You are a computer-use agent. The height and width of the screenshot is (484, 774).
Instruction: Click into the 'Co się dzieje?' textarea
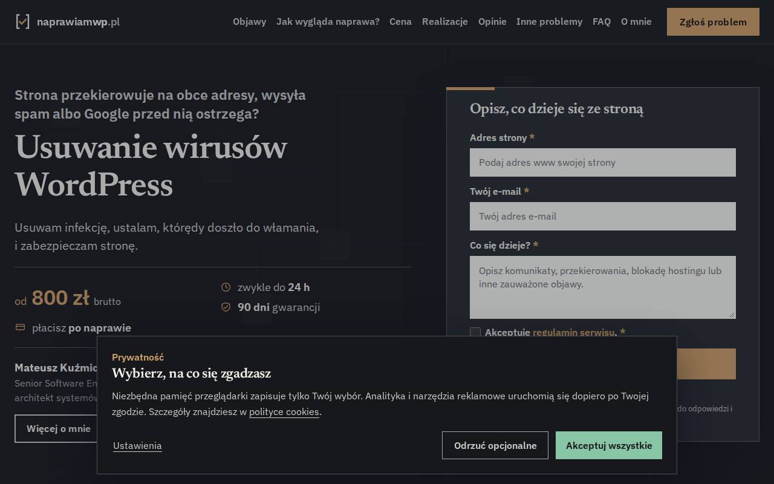click(603, 287)
